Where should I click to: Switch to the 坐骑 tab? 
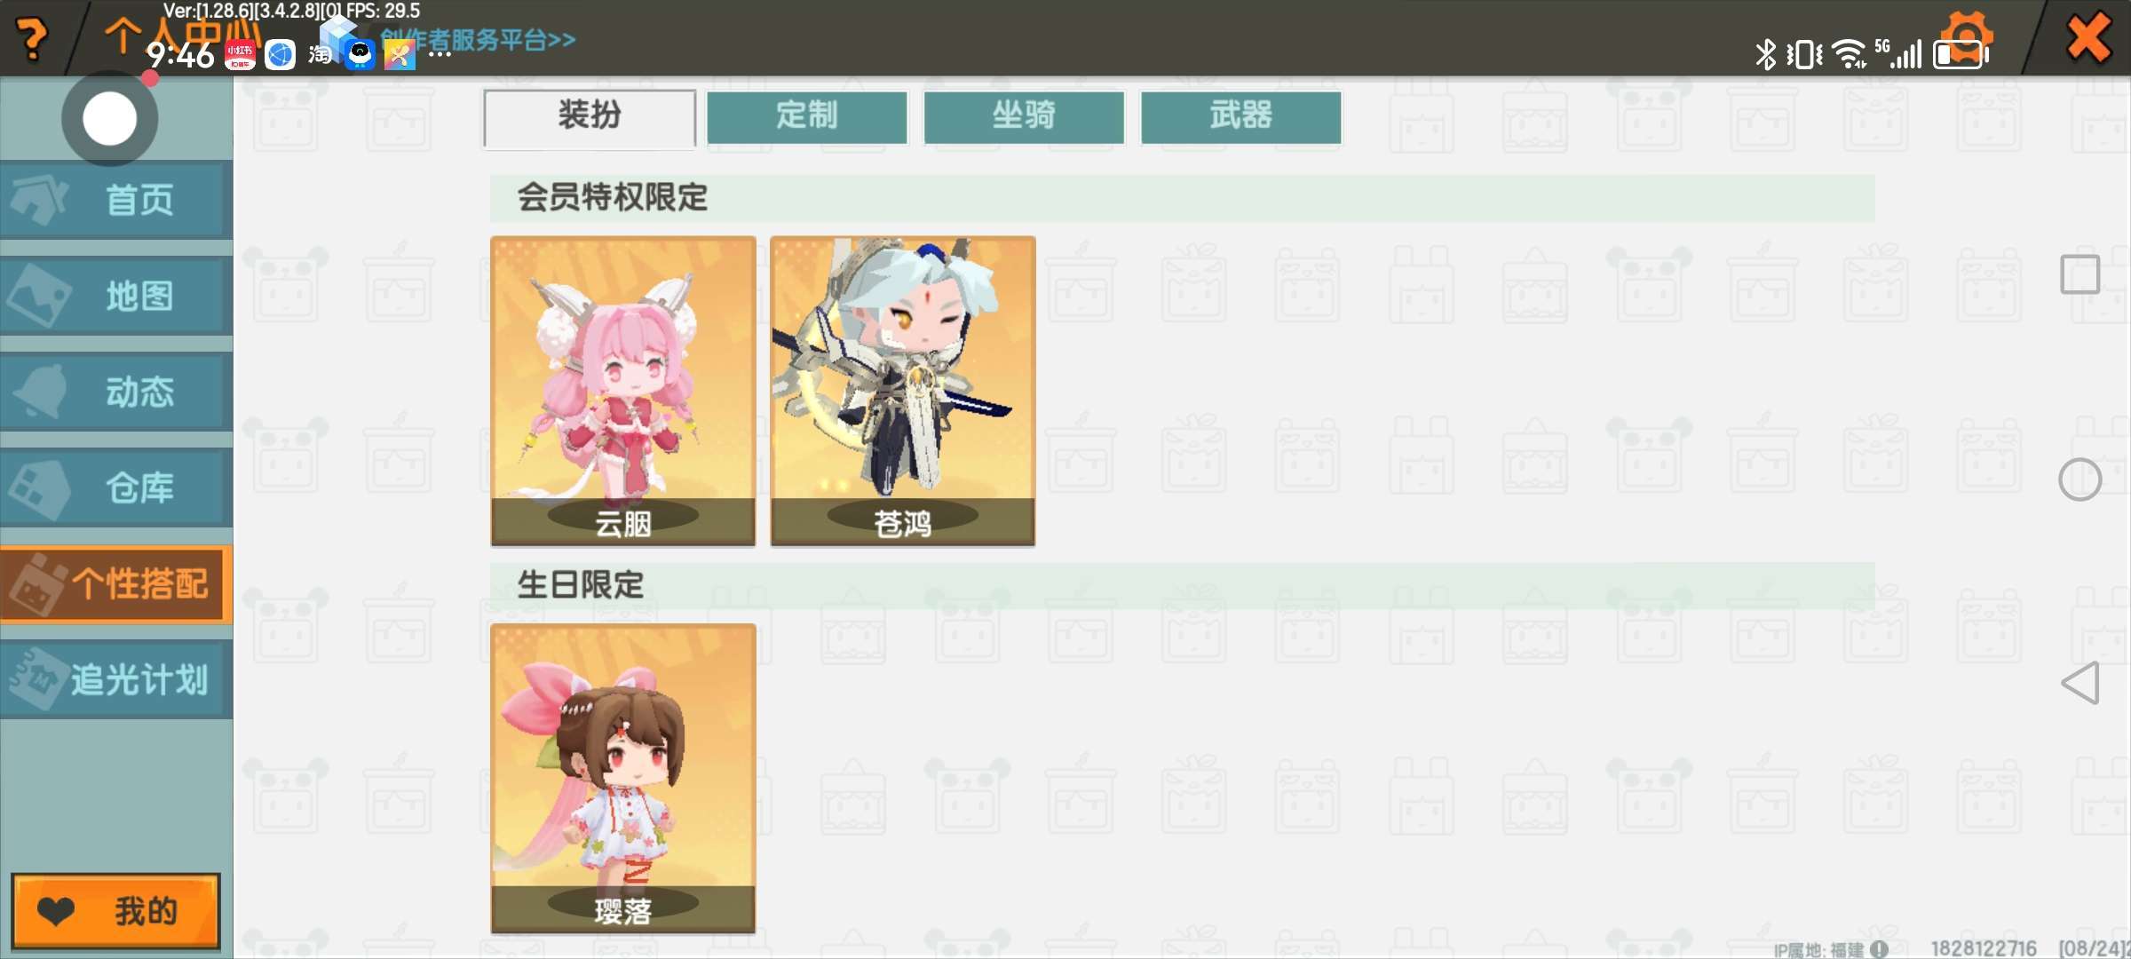click(1024, 117)
